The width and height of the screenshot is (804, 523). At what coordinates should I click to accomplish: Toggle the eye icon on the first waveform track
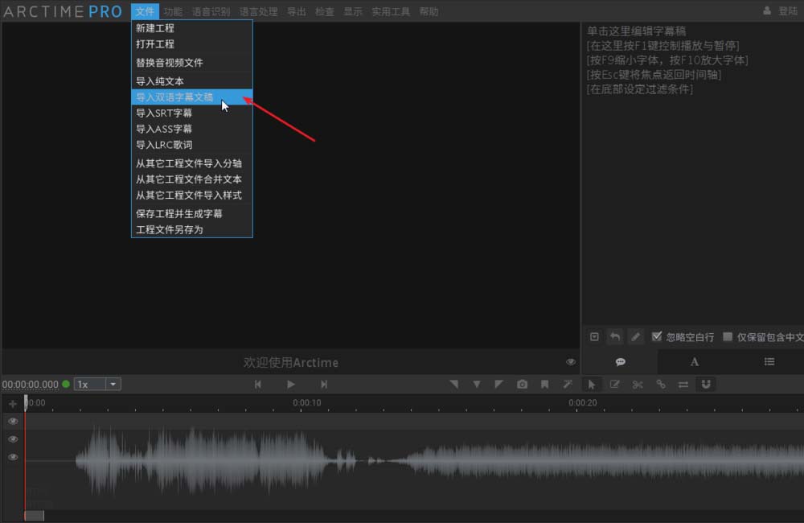coord(13,421)
